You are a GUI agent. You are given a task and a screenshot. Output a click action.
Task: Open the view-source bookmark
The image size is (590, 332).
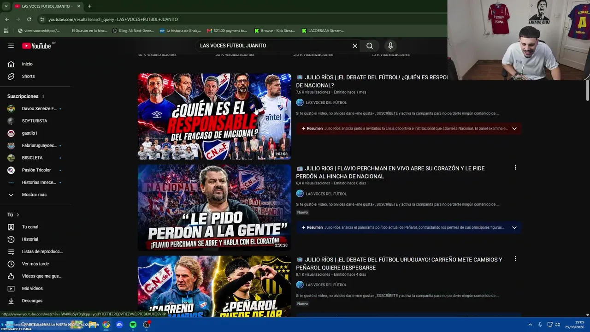point(39,31)
